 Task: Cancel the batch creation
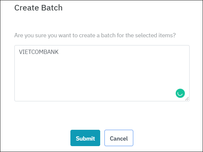coord(119,138)
